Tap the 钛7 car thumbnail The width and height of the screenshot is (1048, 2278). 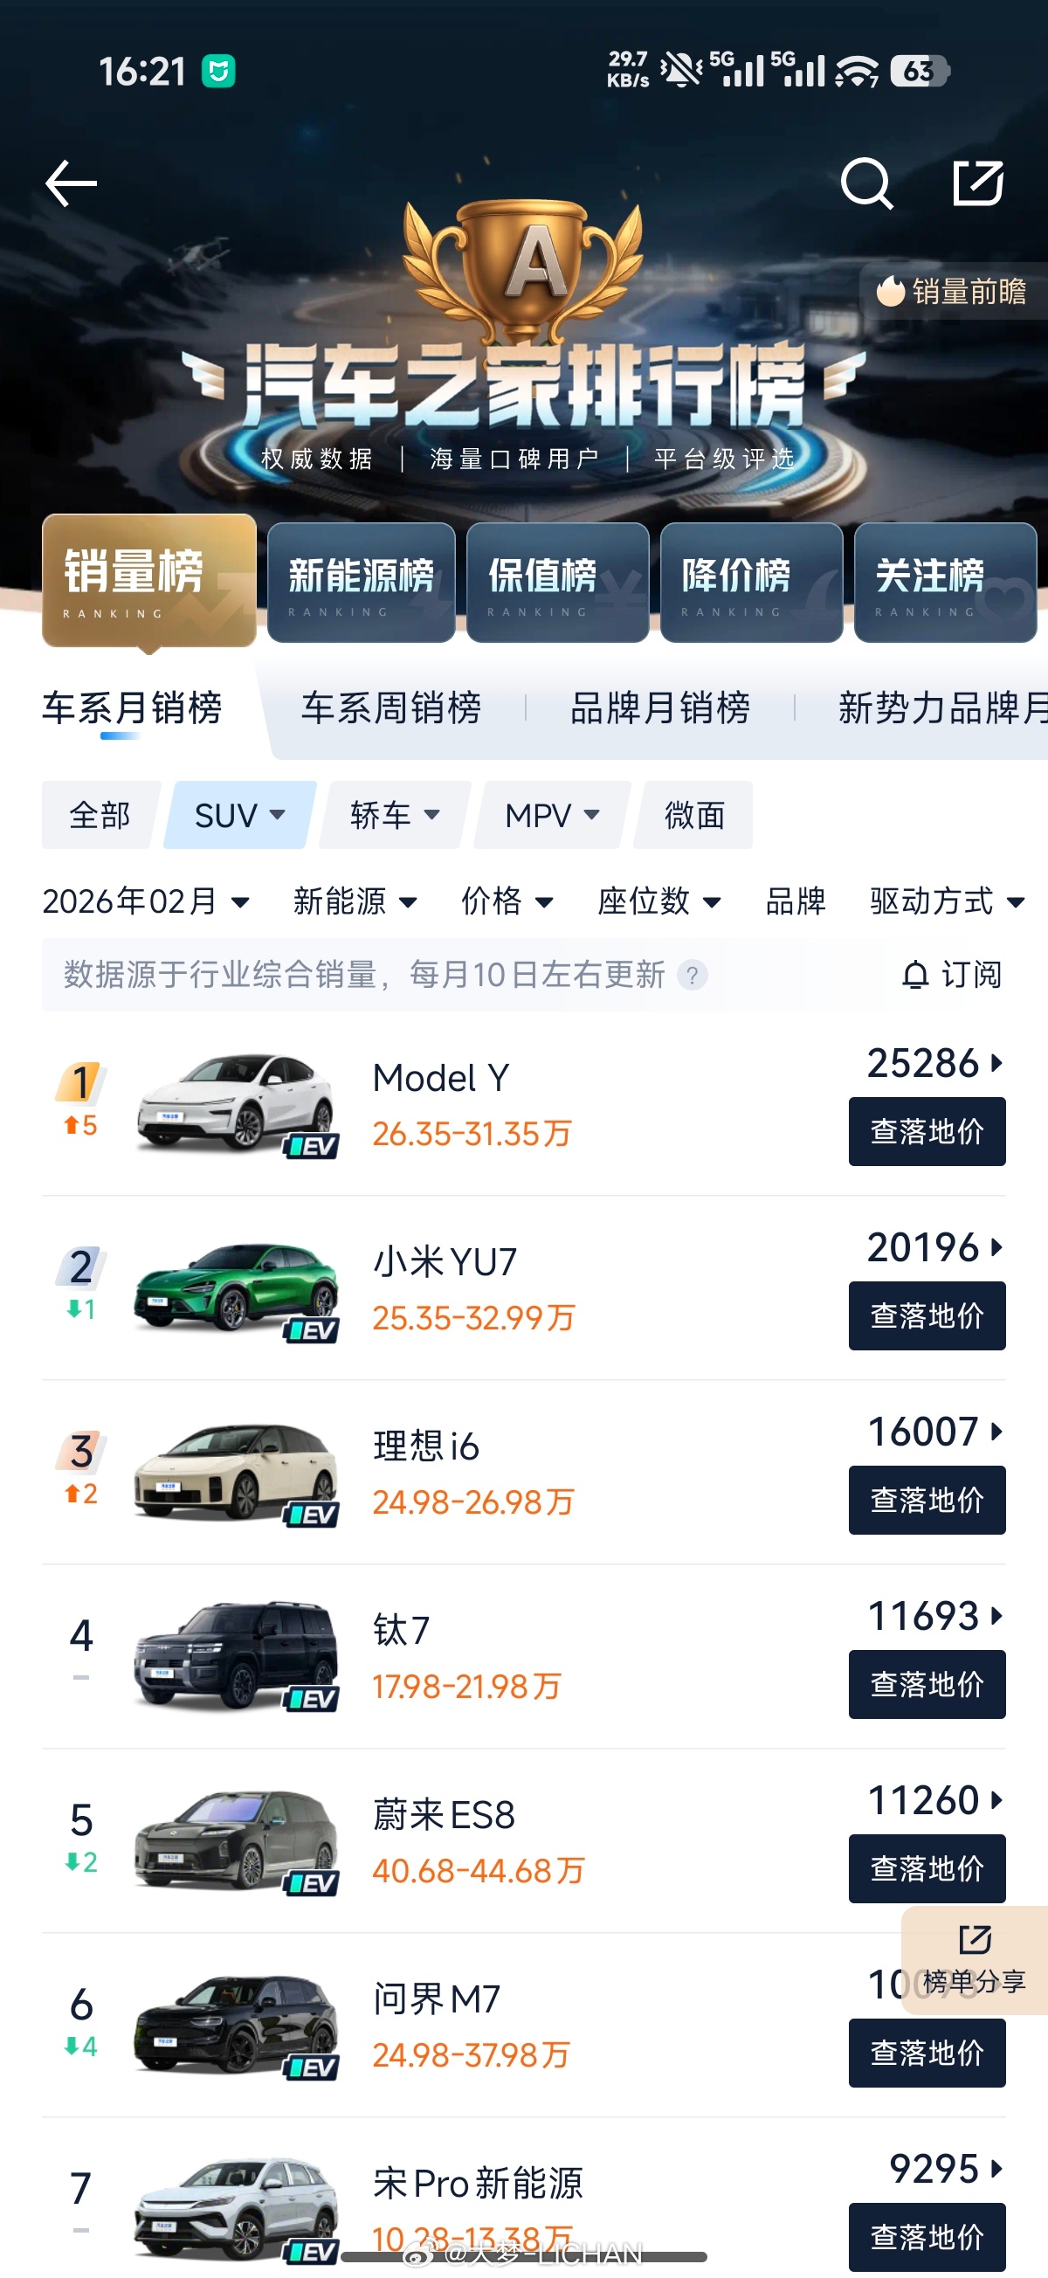point(236,1654)
